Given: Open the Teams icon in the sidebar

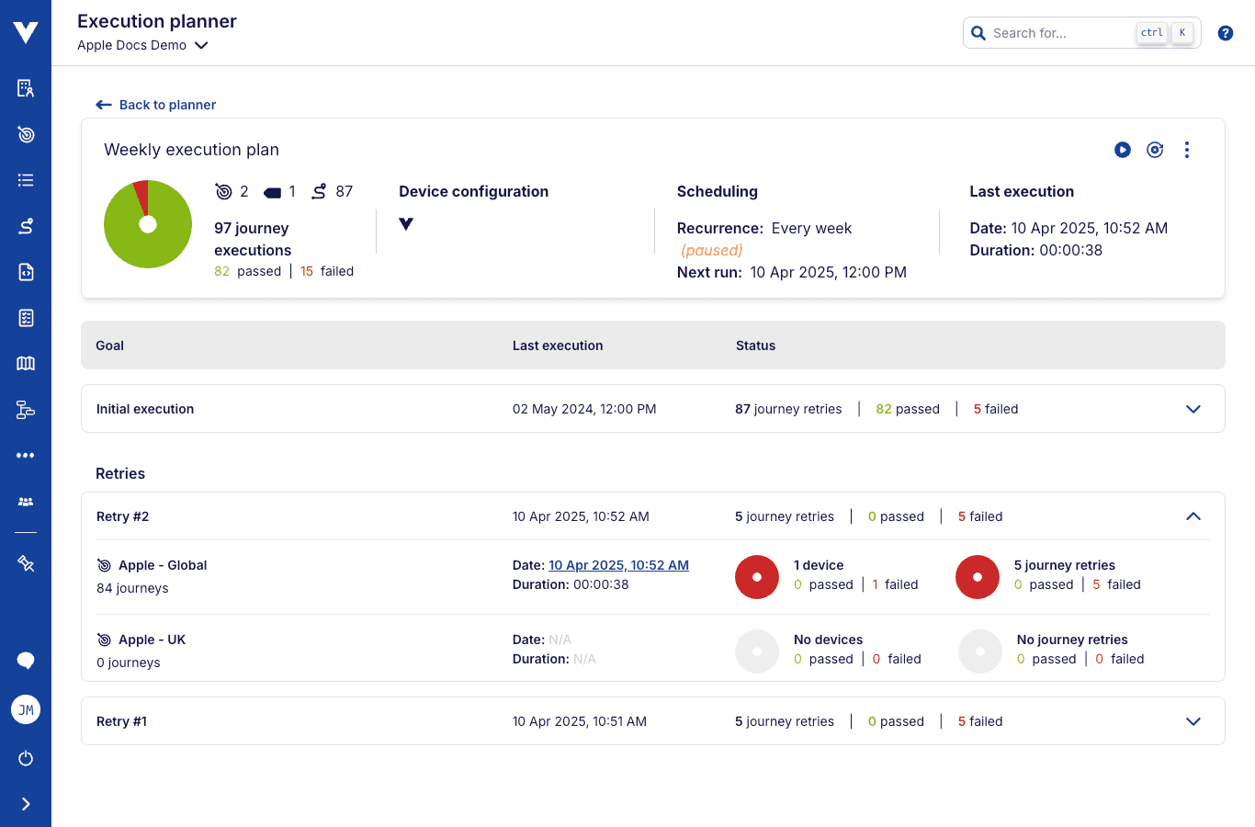Looking at the screenshot, I should pyautogui.click(x=26, y=501).
